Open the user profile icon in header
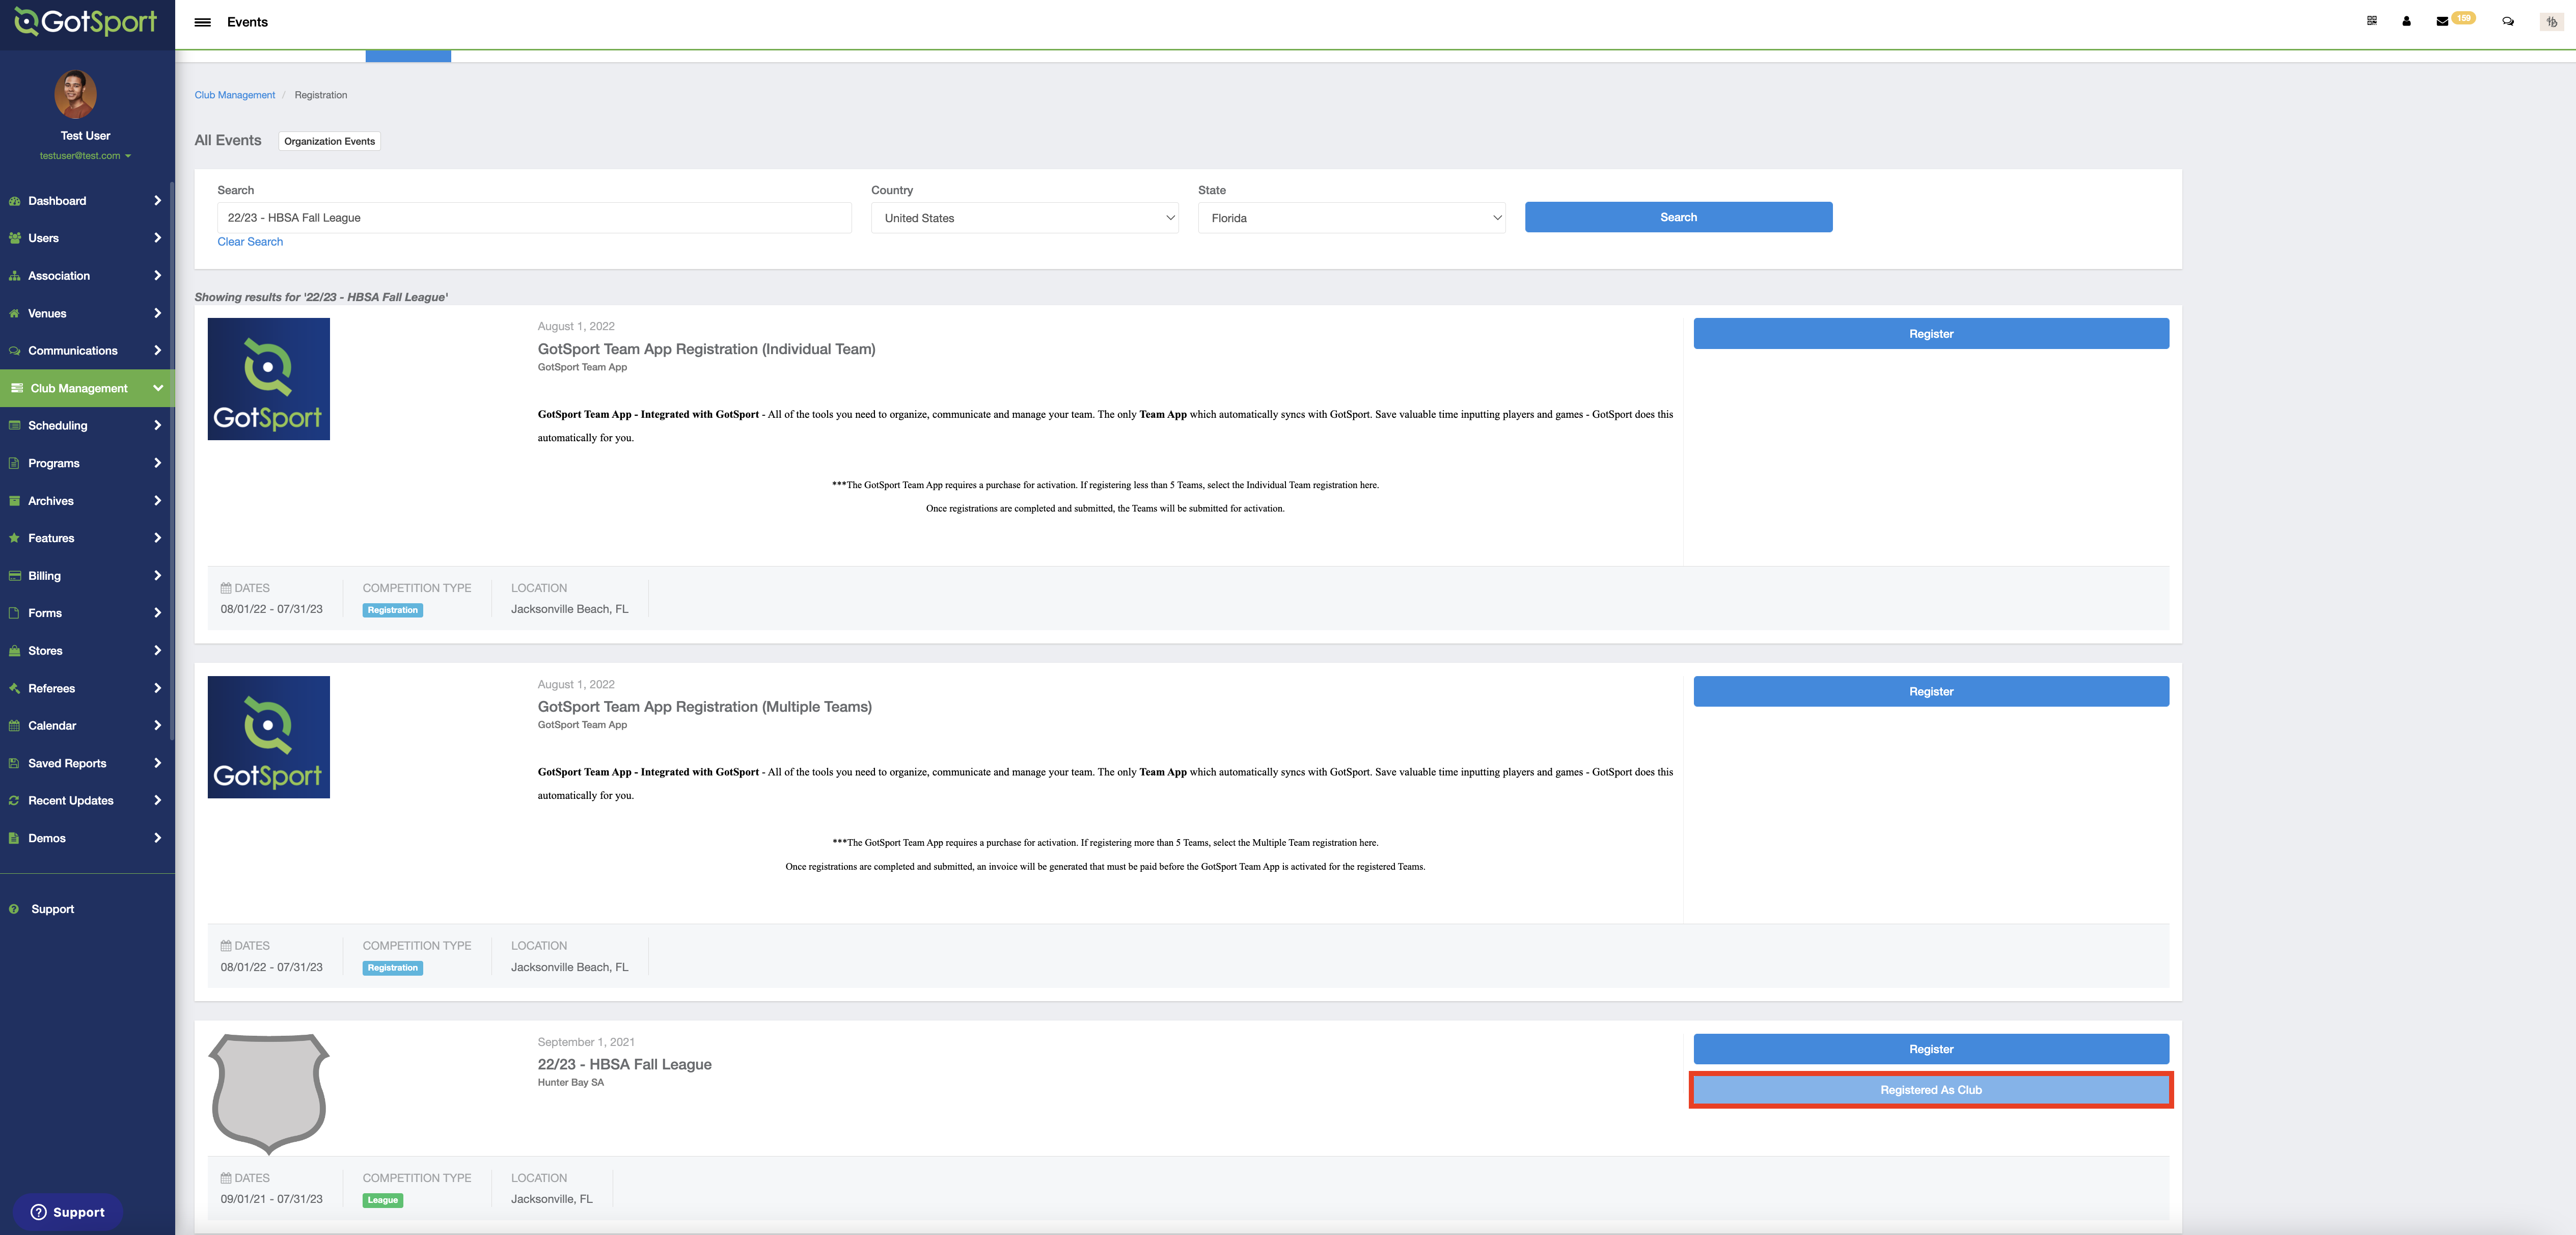This screenshot has height=1235, width=2576. [2406, 21]
